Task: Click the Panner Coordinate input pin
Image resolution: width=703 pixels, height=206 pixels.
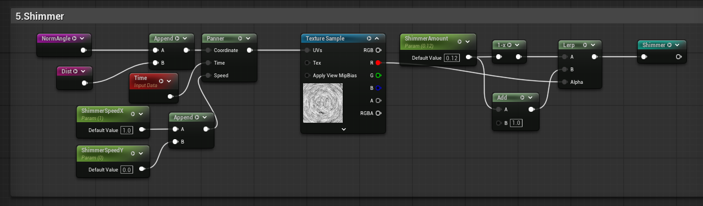Action: 208,50
